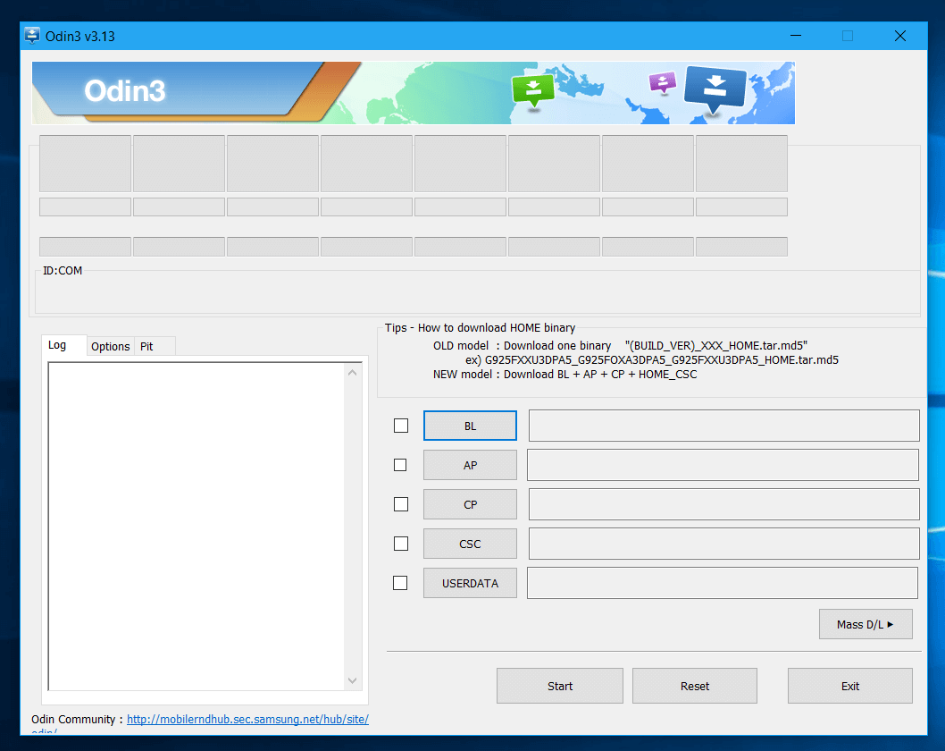
Task: Switch to the Options tab
Action: click(110, 346)
